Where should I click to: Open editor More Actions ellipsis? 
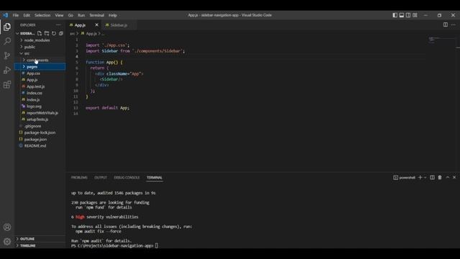(454, 25)
